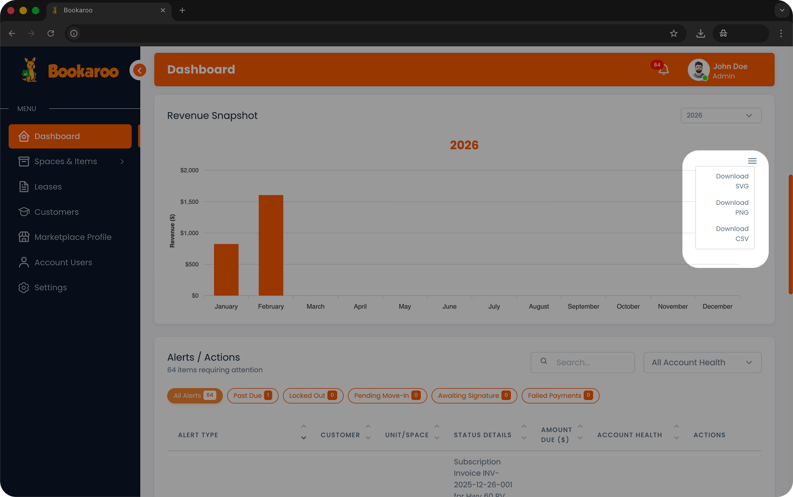
Task: Click the Leases document icon in sidebar
Action: 24,187
